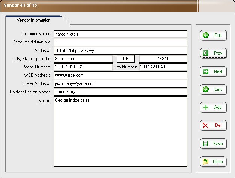Click the Notes box with George inside sales
Viewport: 235px width, 178px height.
coord(121,132)
